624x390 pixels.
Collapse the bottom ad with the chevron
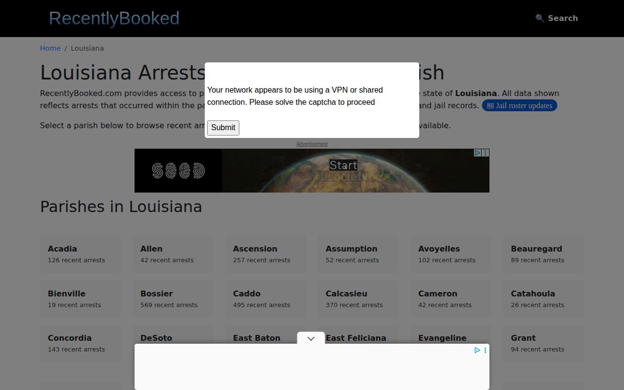(x=311, y=338)
